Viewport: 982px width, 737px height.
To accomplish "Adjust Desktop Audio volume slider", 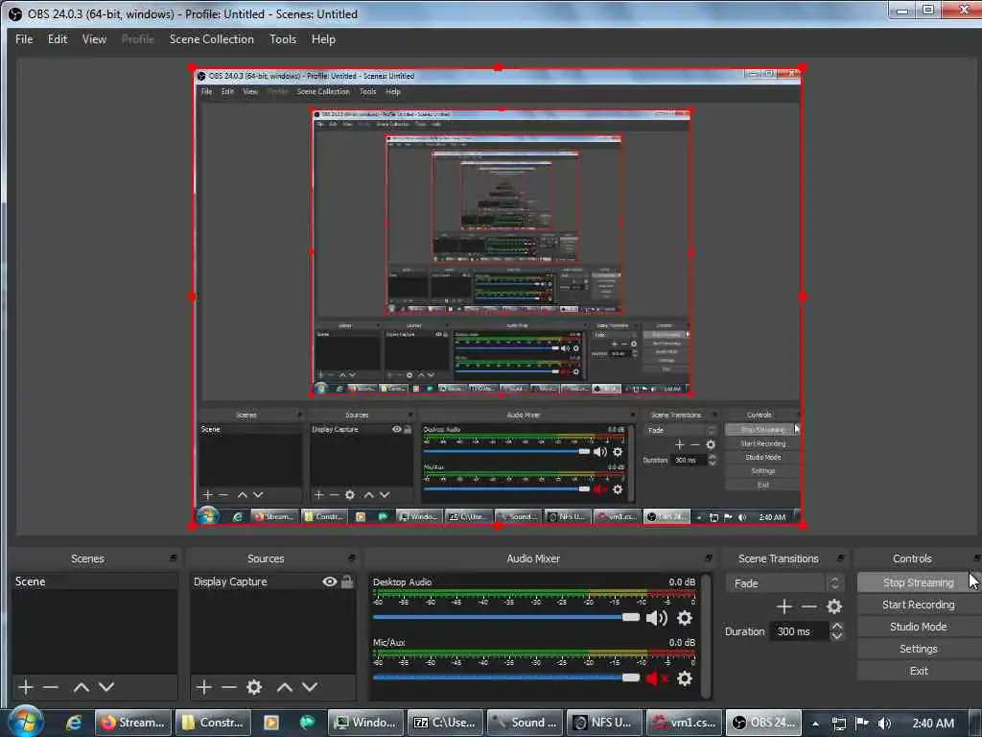I will pos(631,617).
